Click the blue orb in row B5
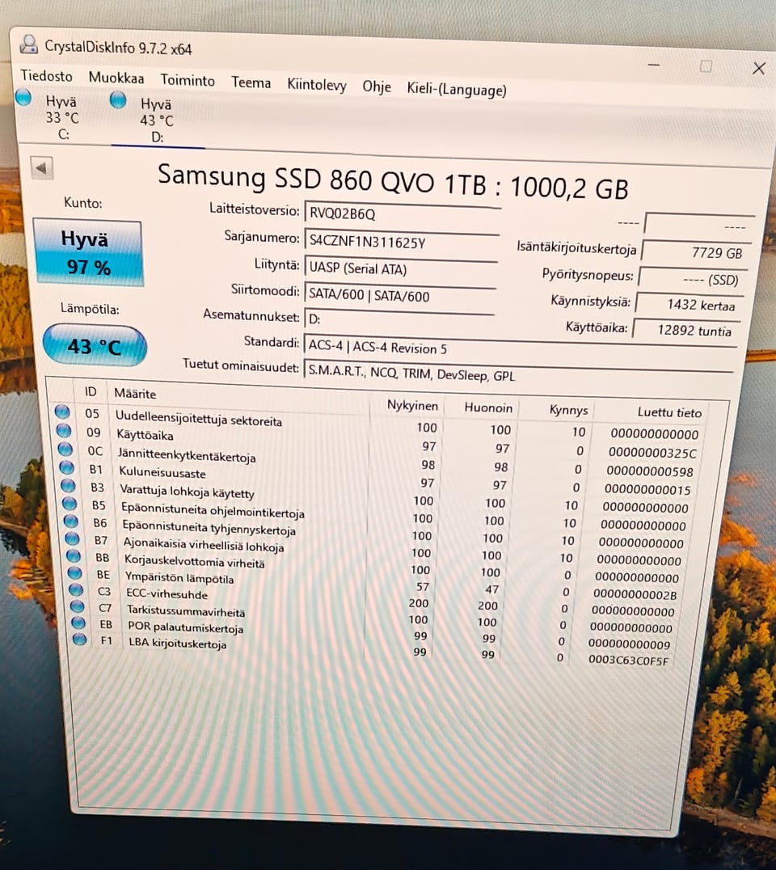 coord(70,503)
